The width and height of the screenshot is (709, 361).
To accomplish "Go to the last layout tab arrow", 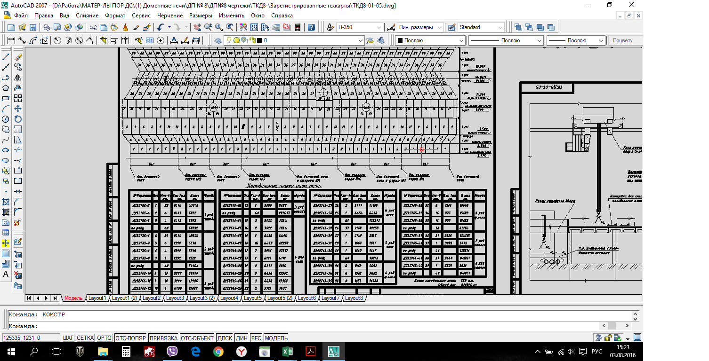I will point(55,298).
